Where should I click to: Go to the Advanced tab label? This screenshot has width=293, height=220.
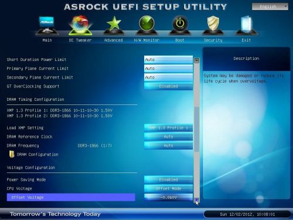[x=114, y=40]
